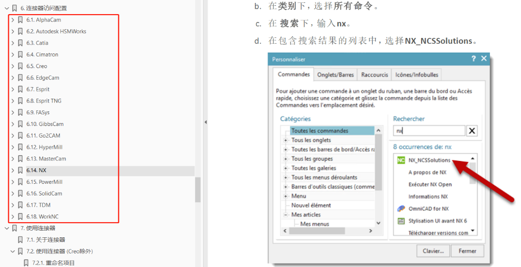This screenshot has width=521, height=267.
Task: Click the Stylisation UI avant NX 6 icon
Action: 401,221
